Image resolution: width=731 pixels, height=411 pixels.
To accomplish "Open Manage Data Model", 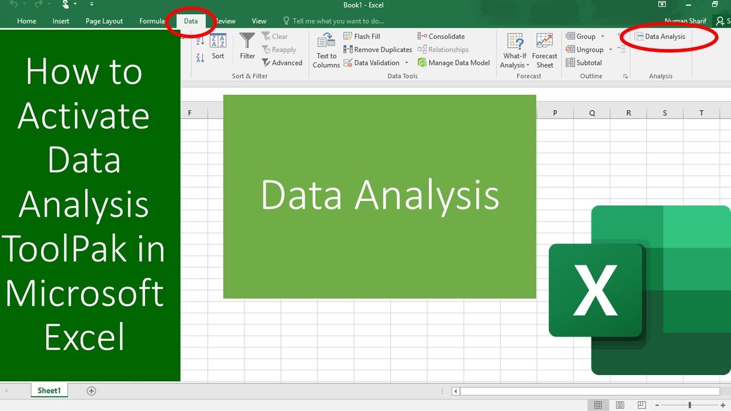I will (x=454, y=63).
